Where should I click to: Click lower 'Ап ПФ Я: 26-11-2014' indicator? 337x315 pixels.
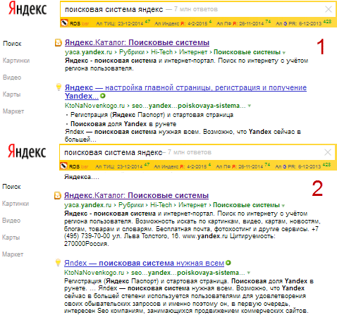pos(243,166)
